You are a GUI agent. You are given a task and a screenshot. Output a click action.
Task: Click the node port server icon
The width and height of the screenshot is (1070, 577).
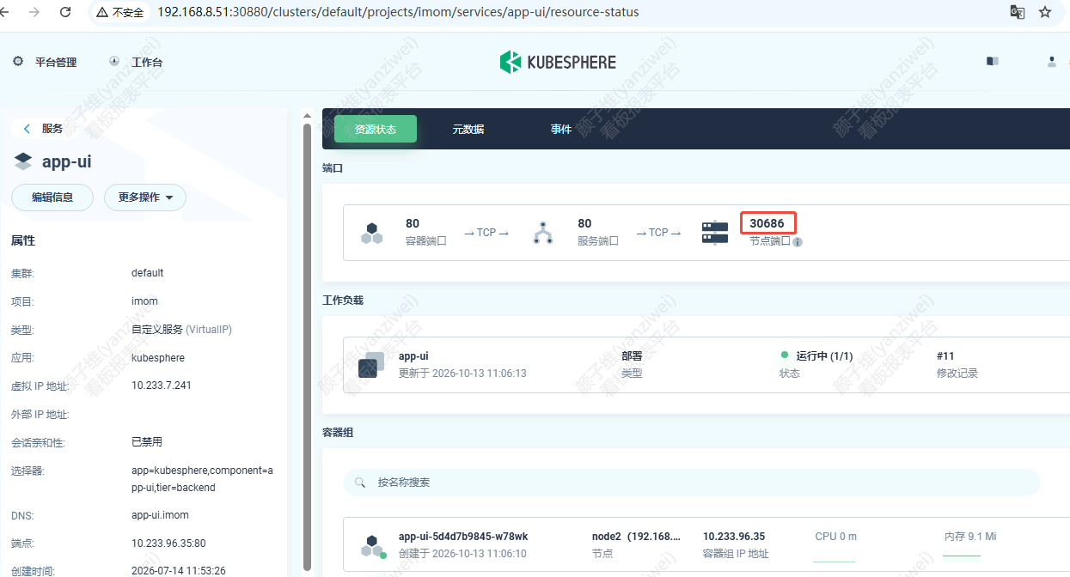click(714, 233)
